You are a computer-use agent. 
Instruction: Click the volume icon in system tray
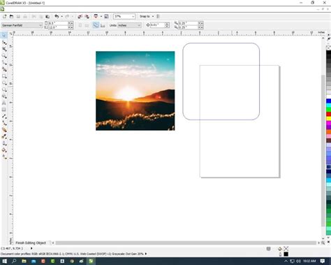coord(298,261)
